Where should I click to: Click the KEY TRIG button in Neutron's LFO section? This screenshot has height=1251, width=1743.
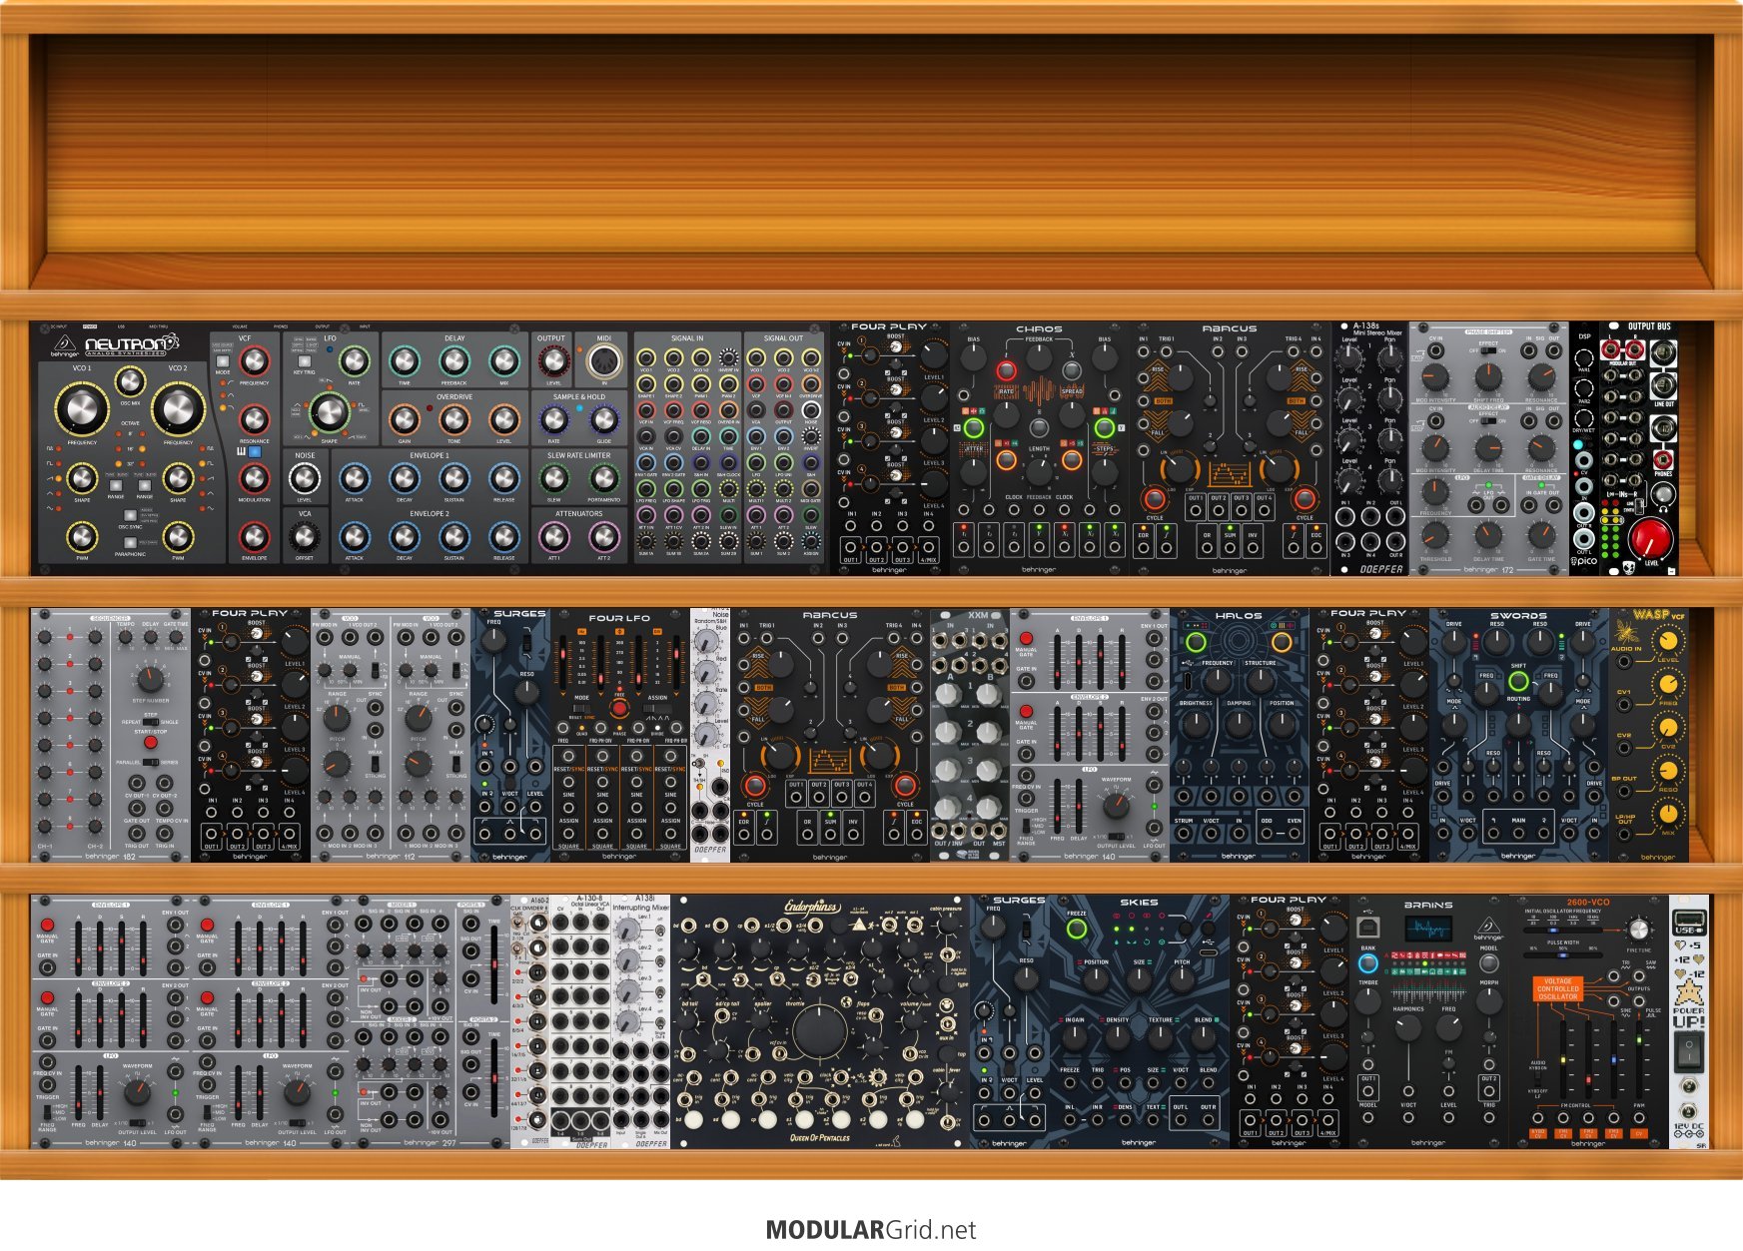tap(304, 361)
